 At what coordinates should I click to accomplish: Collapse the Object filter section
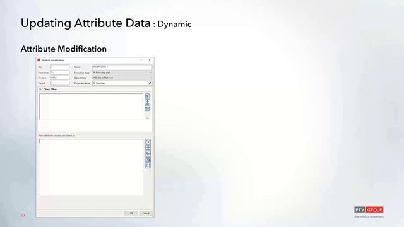pyautogui.click(x=40, y=90)
